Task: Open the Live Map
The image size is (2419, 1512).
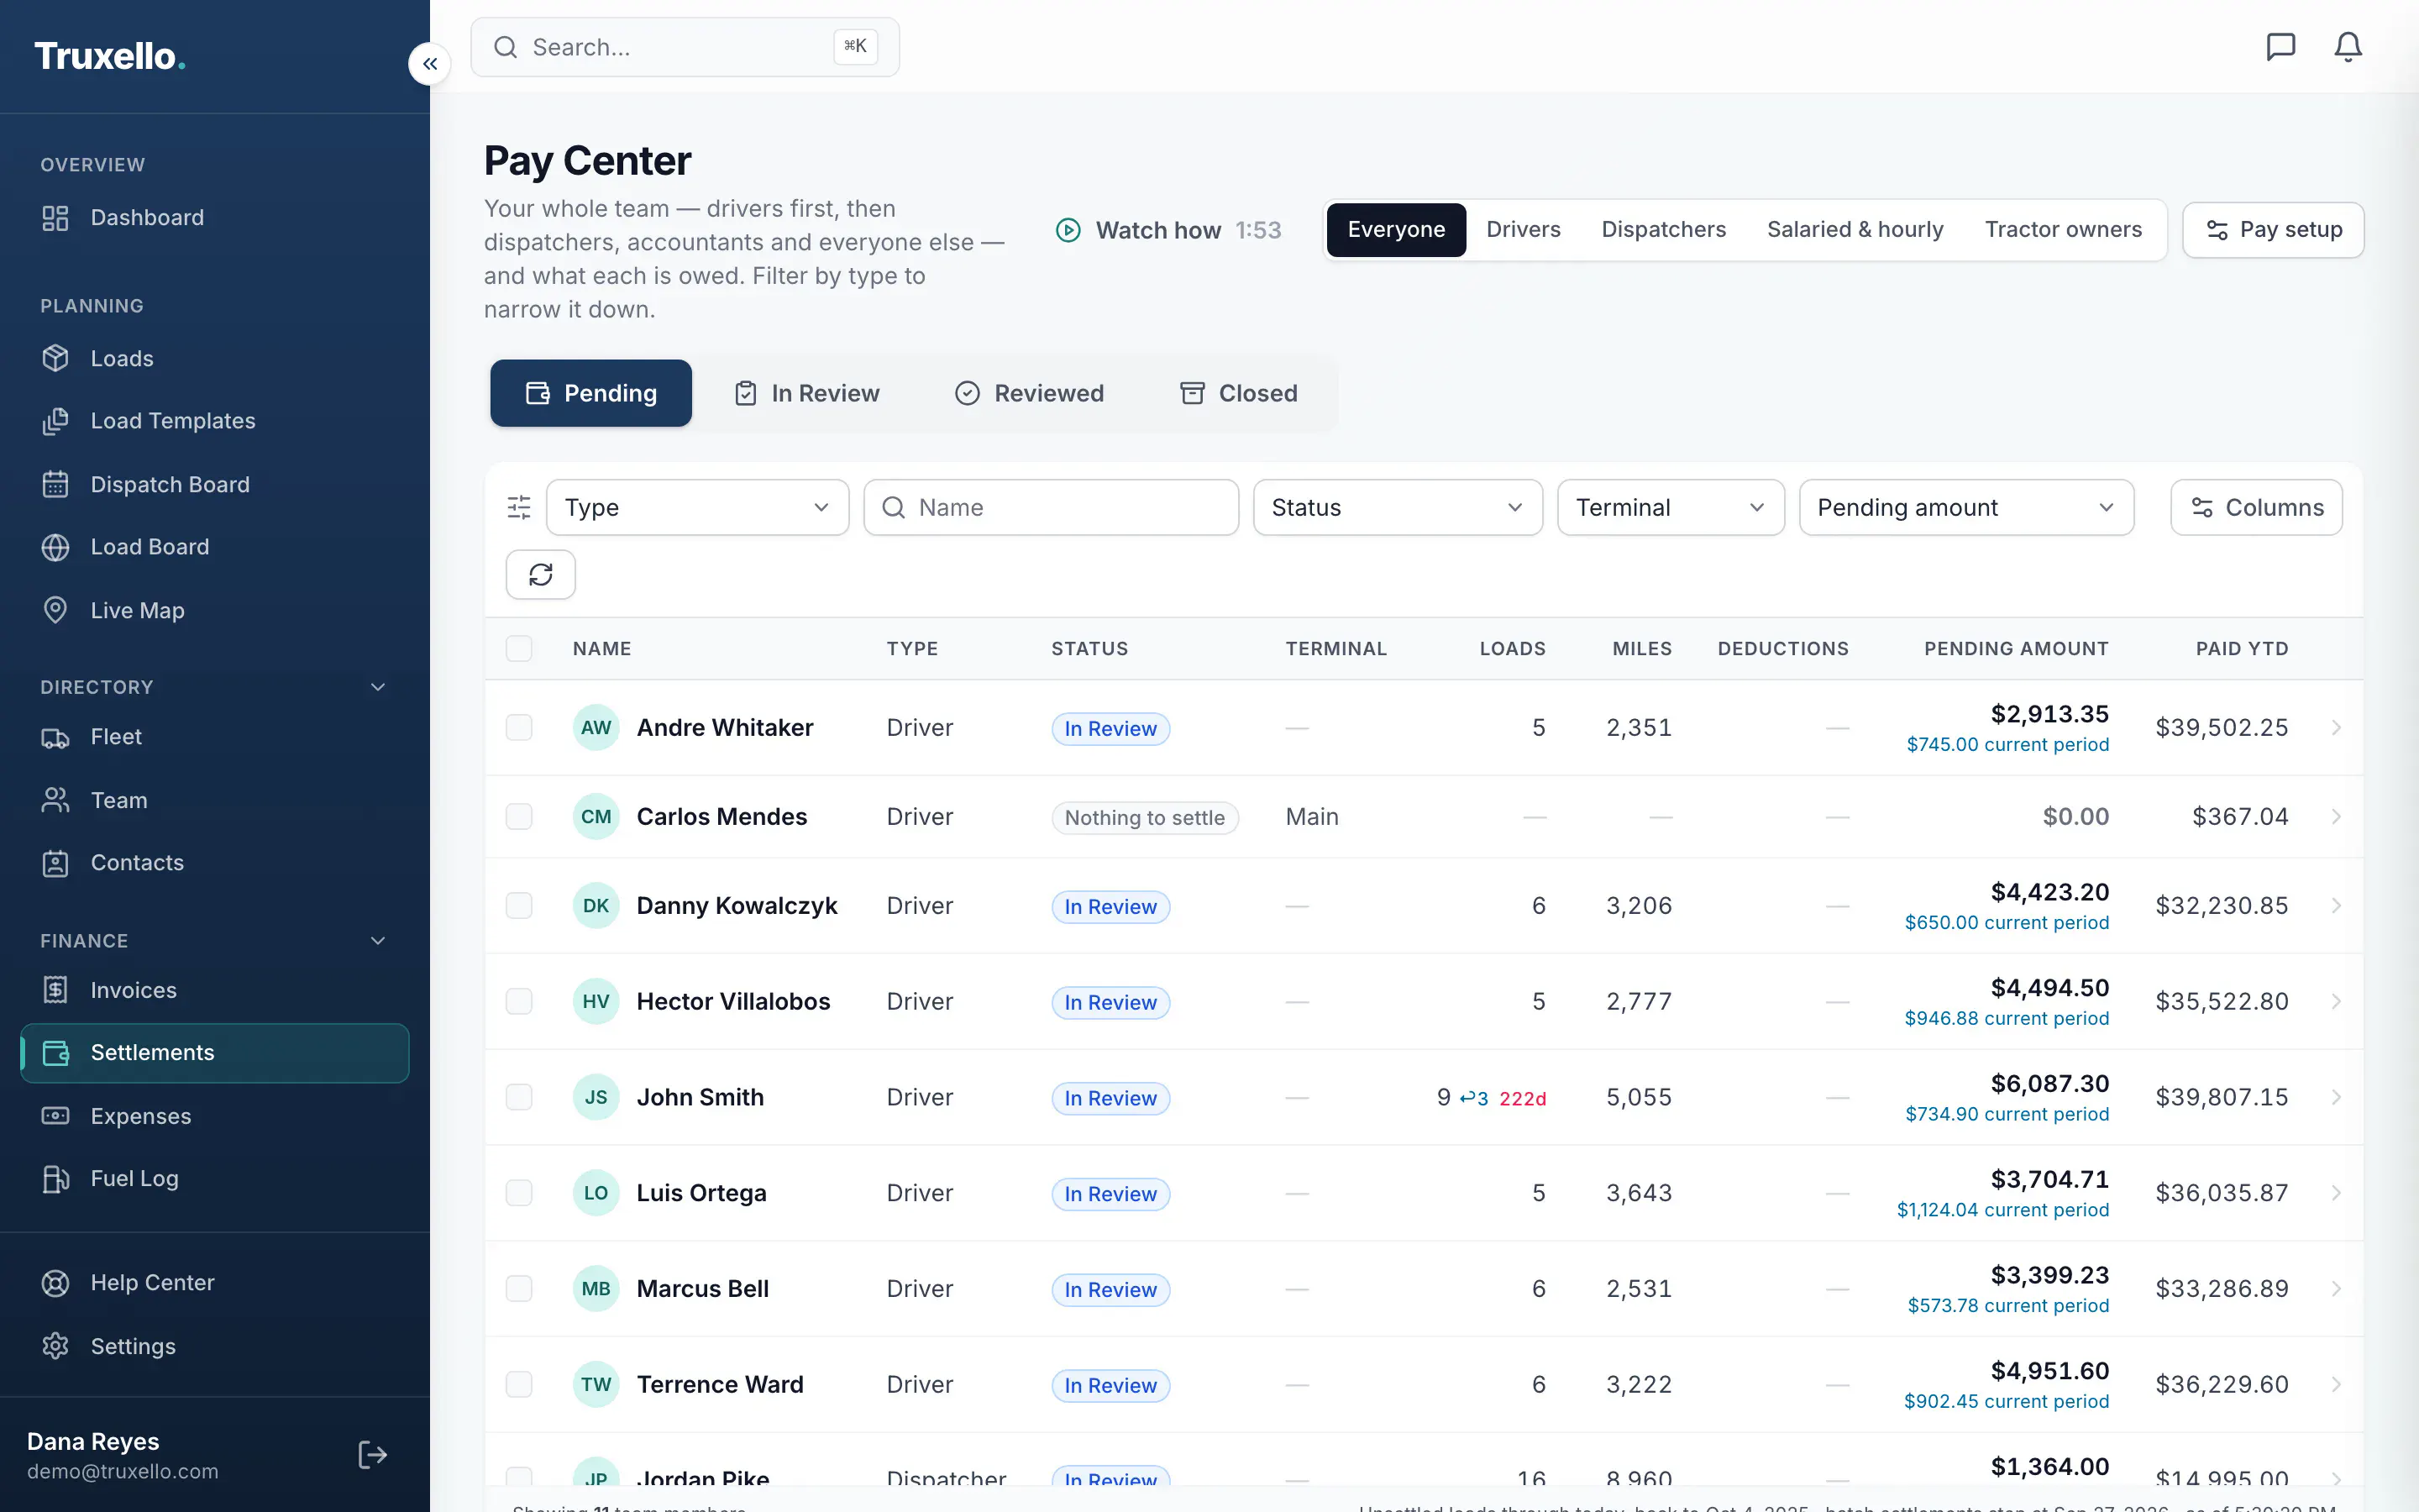Action: [215, 611]
